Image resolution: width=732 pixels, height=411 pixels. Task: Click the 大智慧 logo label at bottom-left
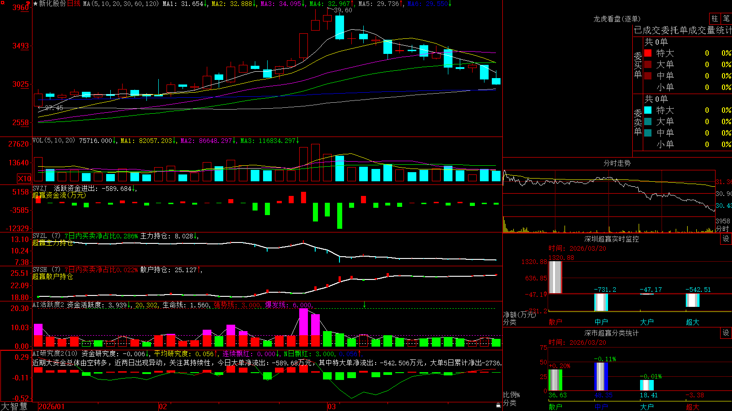pos(14,406)
